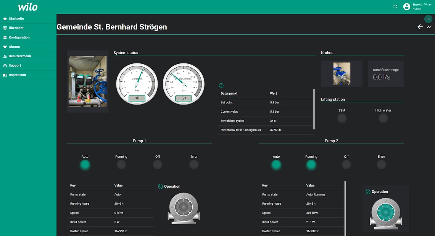The height and width of the screenshot is (236, 435).
Task: Toggle Pump 1 Off indicator
Action: click(x=158, y=165)
